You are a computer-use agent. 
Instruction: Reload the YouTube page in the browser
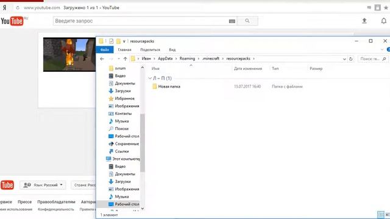pyautogui.click(x=18, y=8)
